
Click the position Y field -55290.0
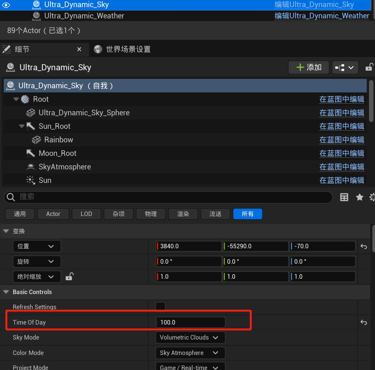[255, 246]
